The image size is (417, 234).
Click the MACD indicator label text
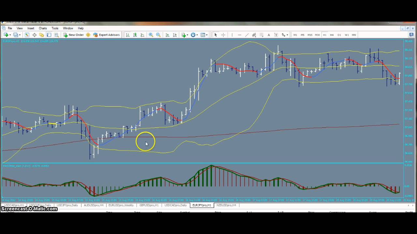click(x=25, y=166)
